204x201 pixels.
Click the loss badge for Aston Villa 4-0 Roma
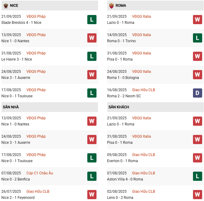(x=197, y=176)
